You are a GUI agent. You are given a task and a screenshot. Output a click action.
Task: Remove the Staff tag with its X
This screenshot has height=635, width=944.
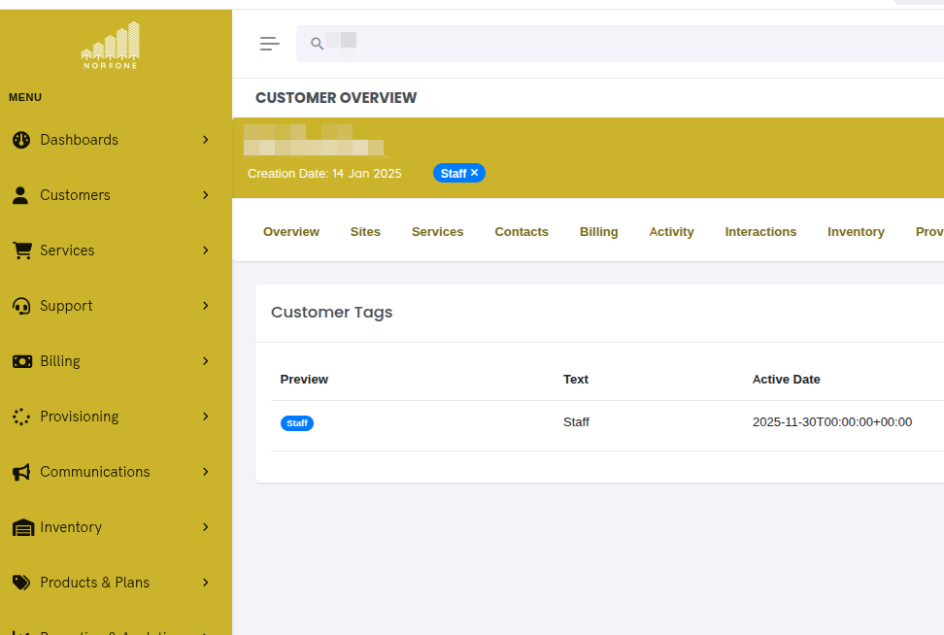[x=474, y=173]
